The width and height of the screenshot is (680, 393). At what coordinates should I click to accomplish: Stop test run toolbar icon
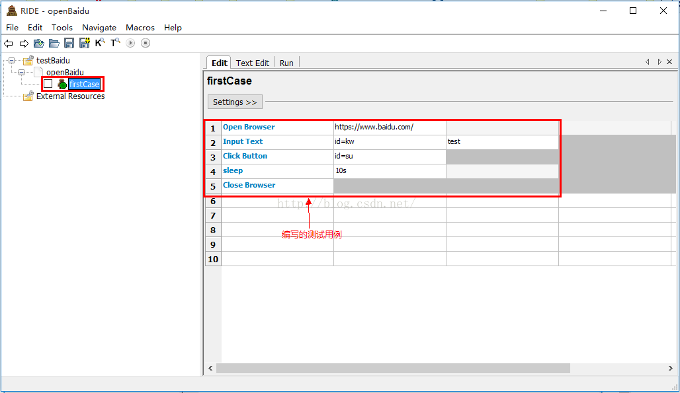[146, 43]
